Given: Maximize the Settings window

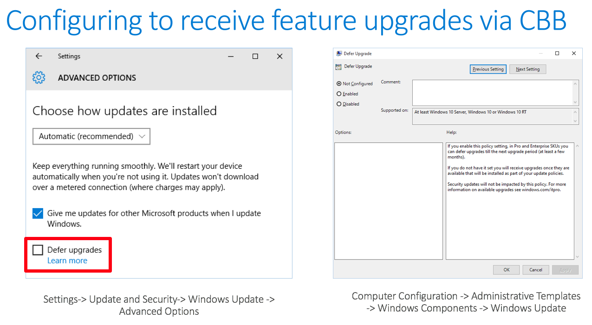Looking at the screenshot, I should click(255, 56).
